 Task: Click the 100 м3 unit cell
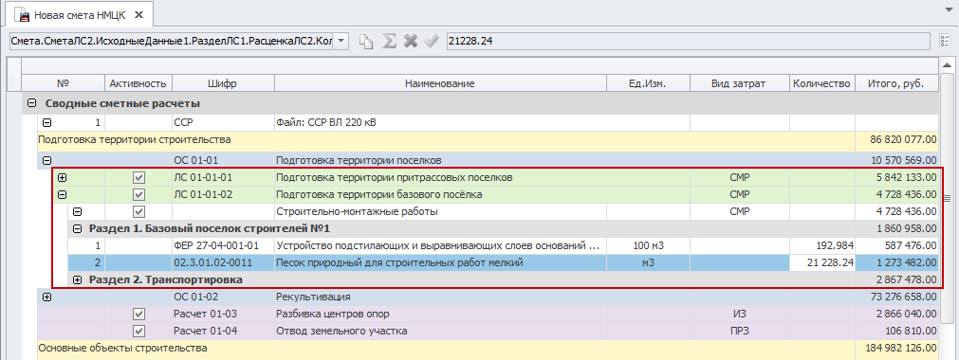648,246
